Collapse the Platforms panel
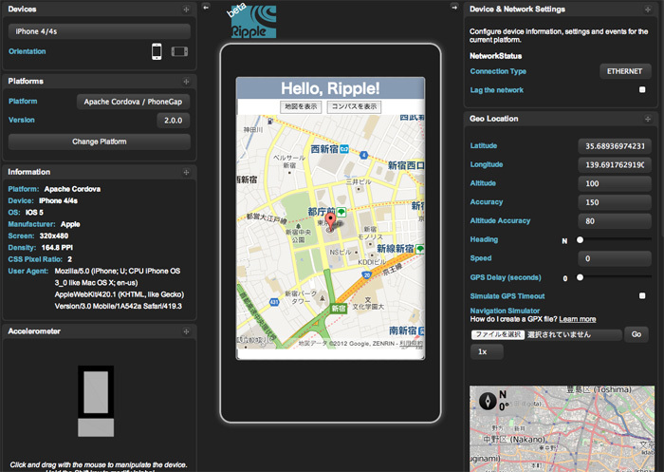Screen dimensions: 664x472 [x=186, y=82]
